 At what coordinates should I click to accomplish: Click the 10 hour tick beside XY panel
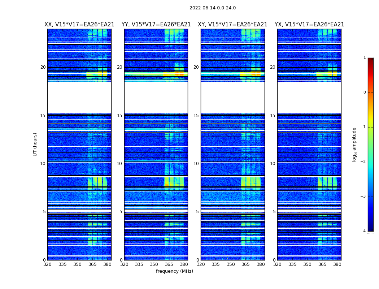point(196,164)
